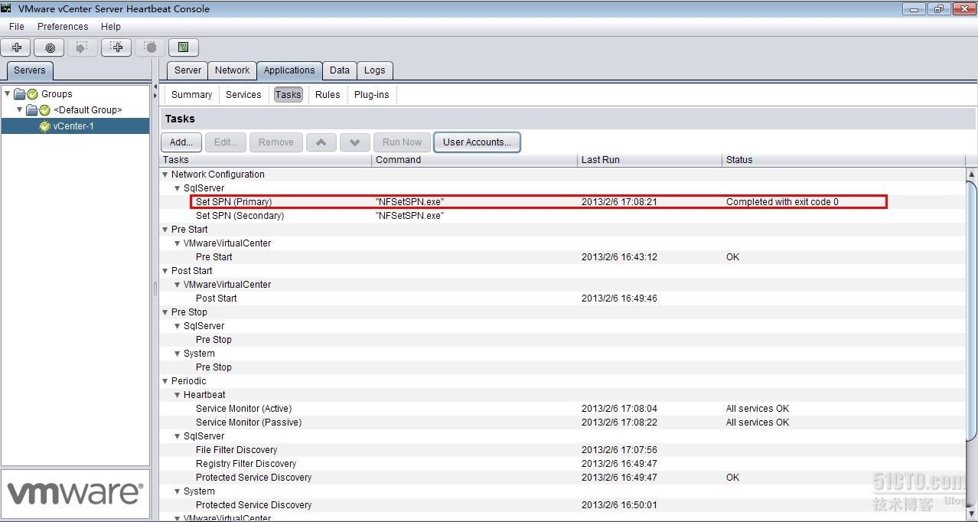Click the vCenter-1 green check status icon

pos(45,126)
